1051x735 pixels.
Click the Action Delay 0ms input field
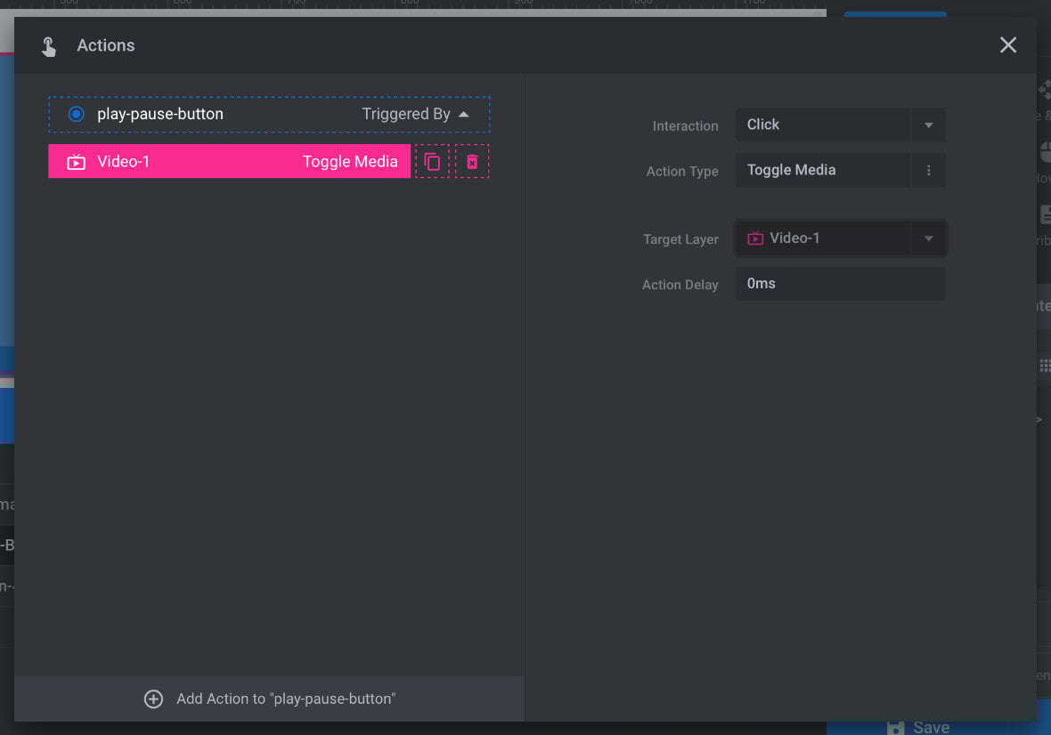point(841,284)
